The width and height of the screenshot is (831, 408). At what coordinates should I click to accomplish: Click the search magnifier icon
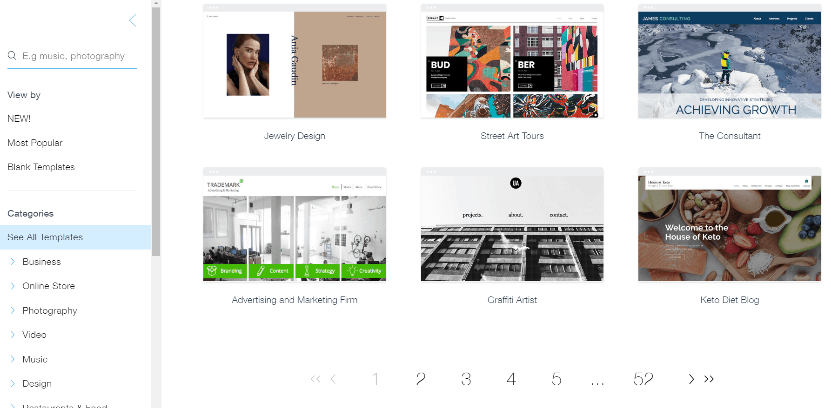[12, 56]
